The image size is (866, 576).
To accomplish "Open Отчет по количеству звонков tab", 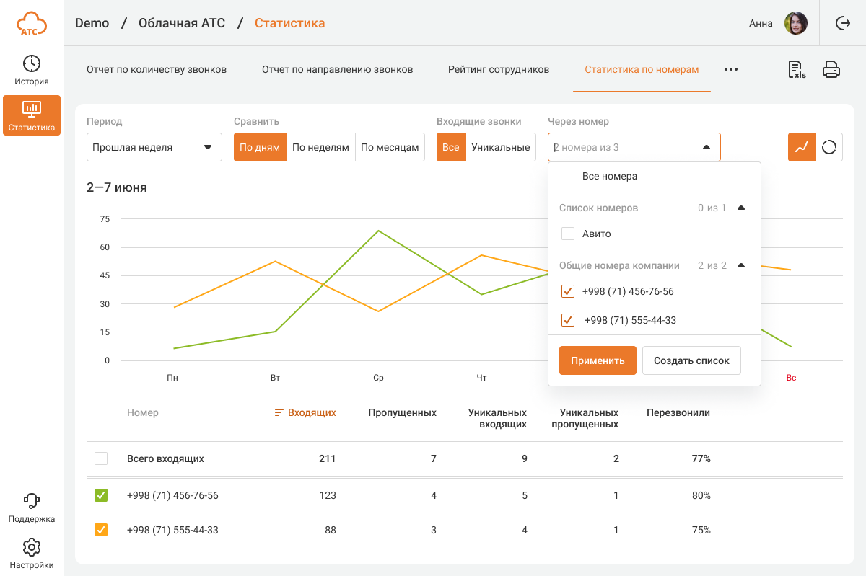I will click(x=157, y=70).
